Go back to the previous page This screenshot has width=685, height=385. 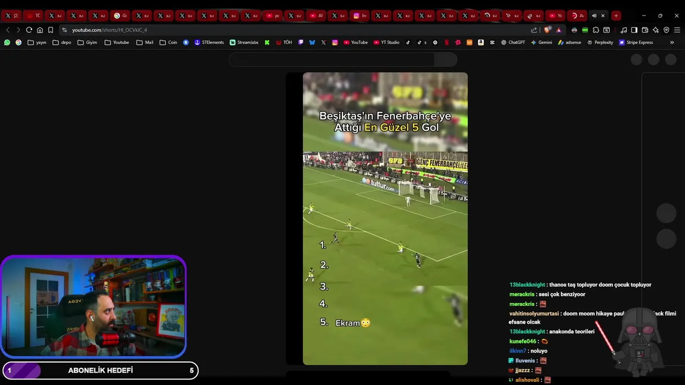[7, 30]
